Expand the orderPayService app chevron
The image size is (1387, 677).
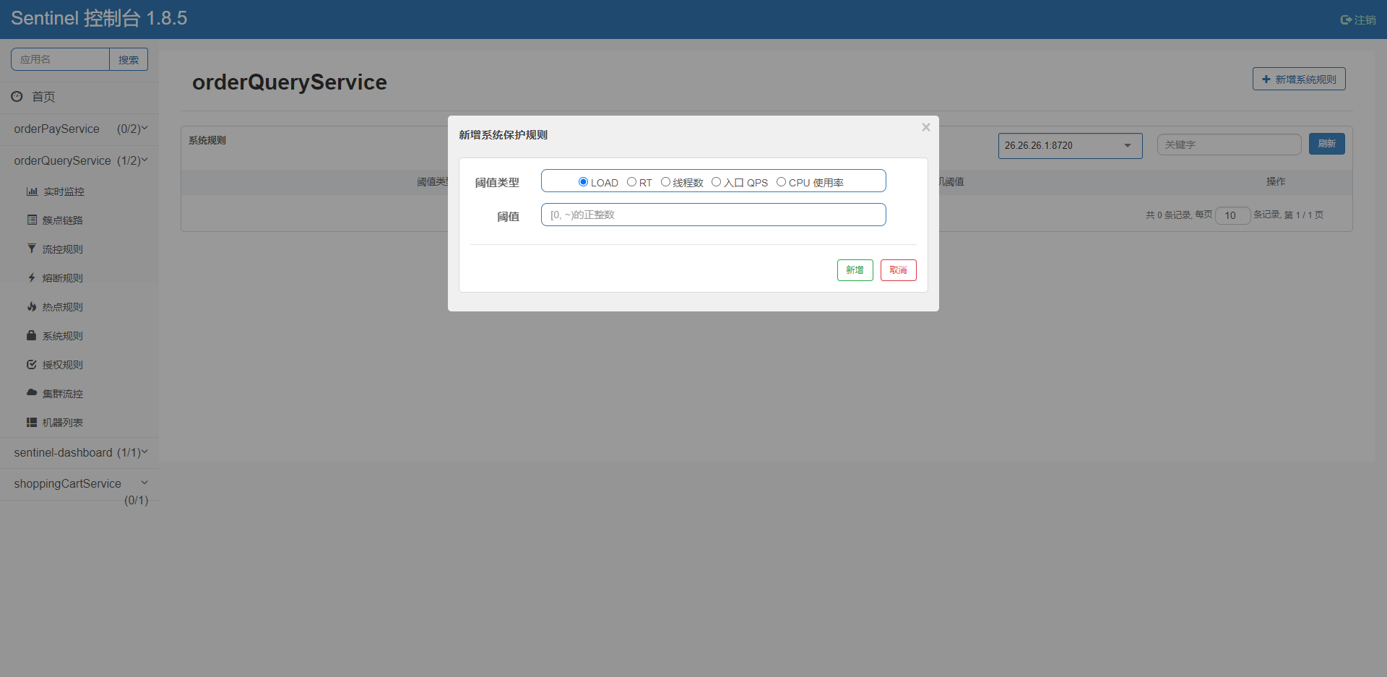(x=144, y=129)
